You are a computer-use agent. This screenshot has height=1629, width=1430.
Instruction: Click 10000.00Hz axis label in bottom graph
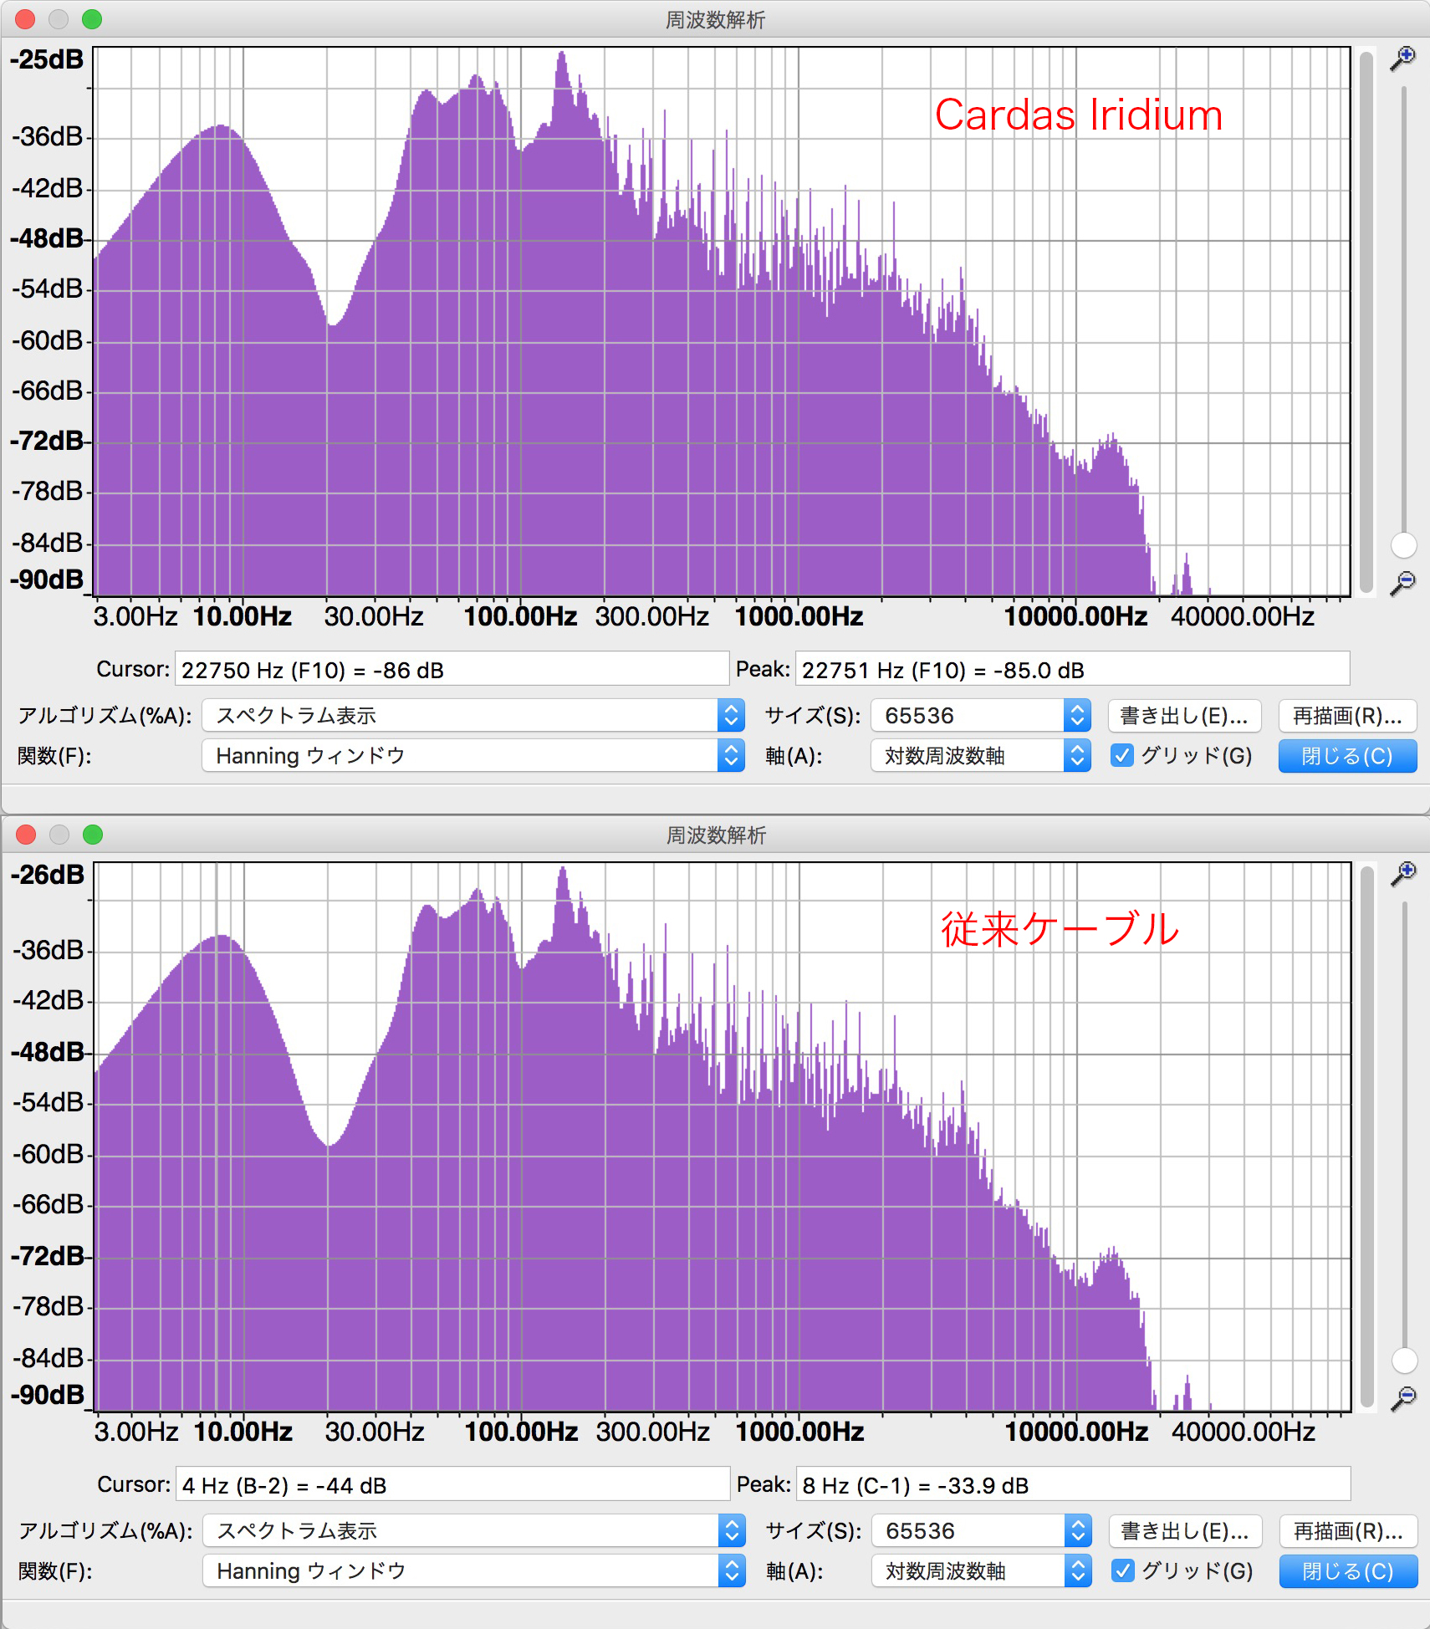click(1076, 1432)
